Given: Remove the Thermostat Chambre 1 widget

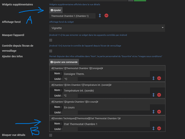Looking at the screenshot, I should (106, 16).
